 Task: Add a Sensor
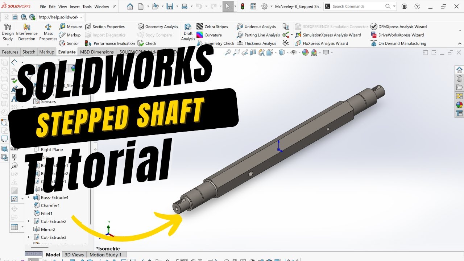[69, 43]
